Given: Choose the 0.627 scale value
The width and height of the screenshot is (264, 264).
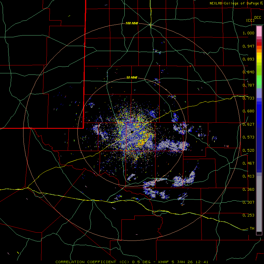Looking at the screenshot, I should point(248,124).
